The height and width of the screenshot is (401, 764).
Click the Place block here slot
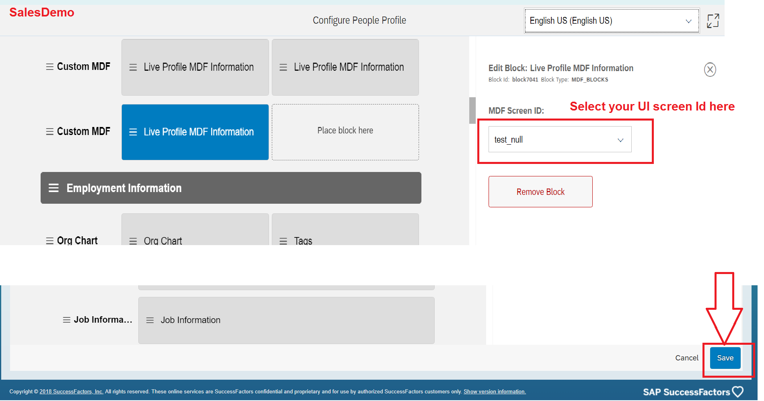345,132
